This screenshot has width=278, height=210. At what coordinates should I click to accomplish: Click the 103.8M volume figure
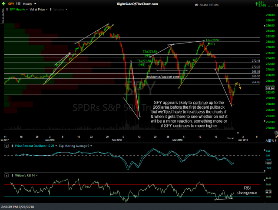pos(214,5)
